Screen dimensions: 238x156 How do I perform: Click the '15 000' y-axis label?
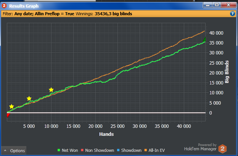tap(216, 83)
